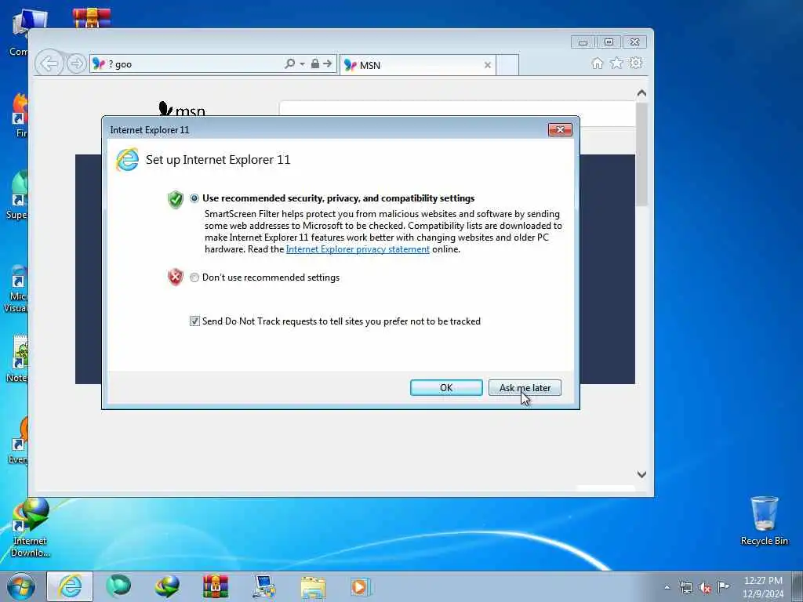Open a new blank tab

coord(507,65)
